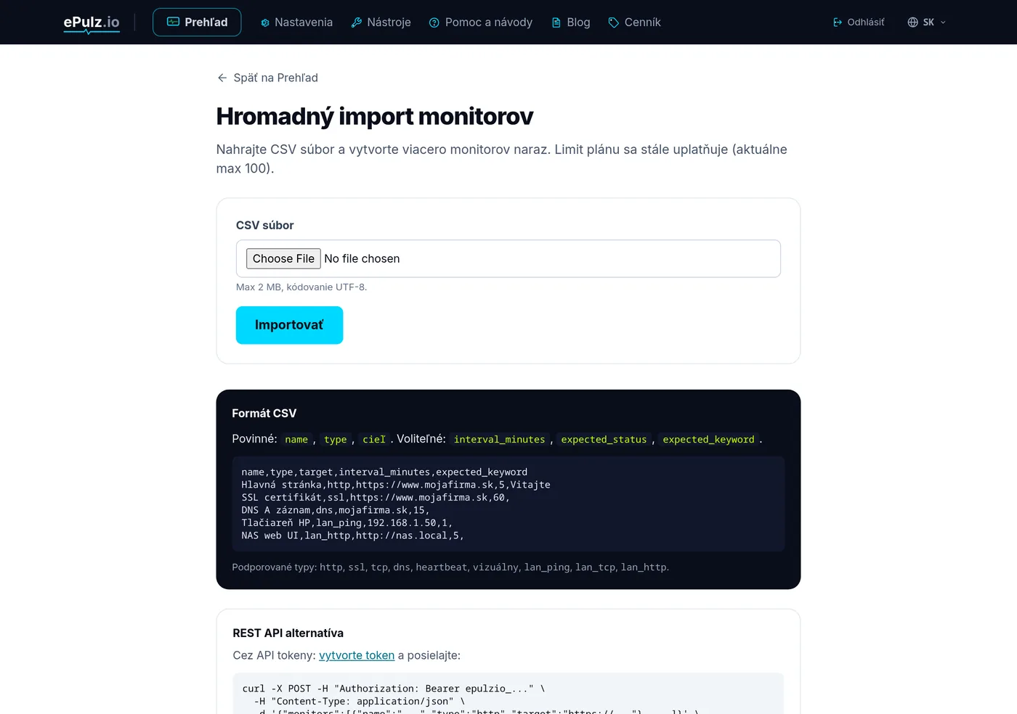
Task: Click the Cenník price tag icon
Action: coord(614,22)
